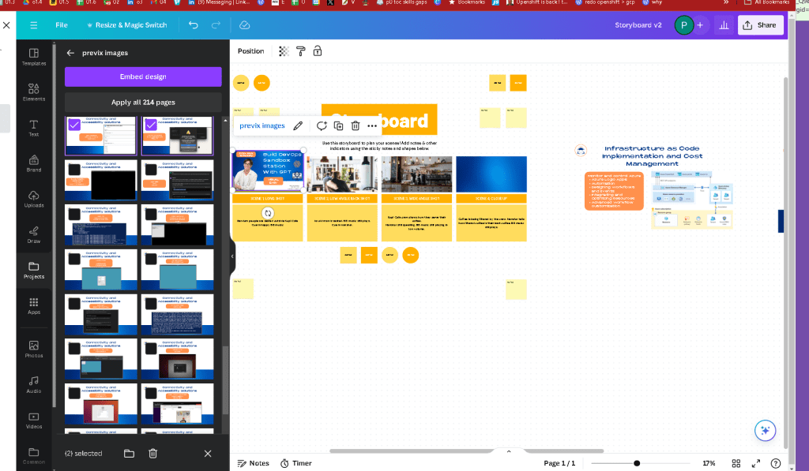Open the File menu
The image size is (809, 471).
(62, 24)
